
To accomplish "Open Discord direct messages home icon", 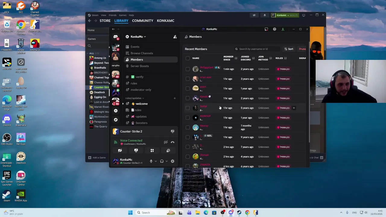I will [115, 37].
